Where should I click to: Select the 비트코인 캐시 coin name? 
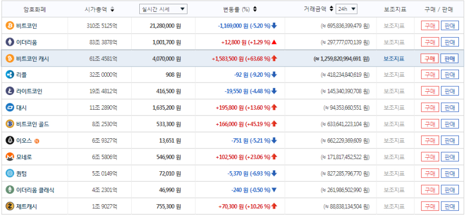(x=33, y=59)
